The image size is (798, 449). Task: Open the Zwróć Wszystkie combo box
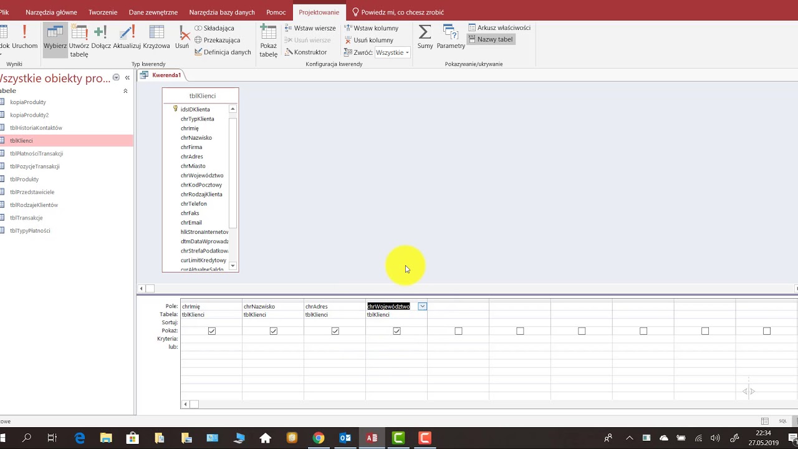(x=393, y=52)
